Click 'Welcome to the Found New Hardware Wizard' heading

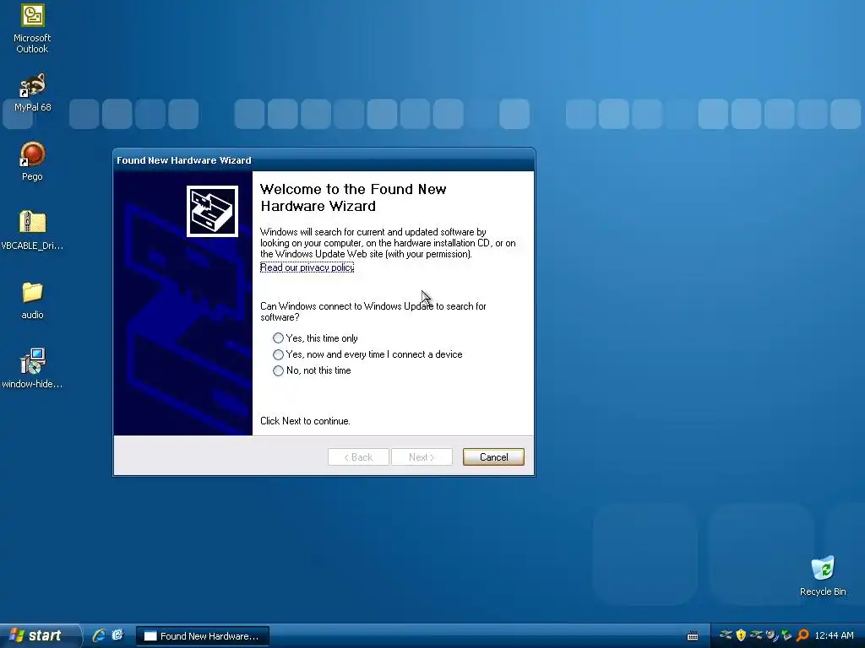[353, 197]
